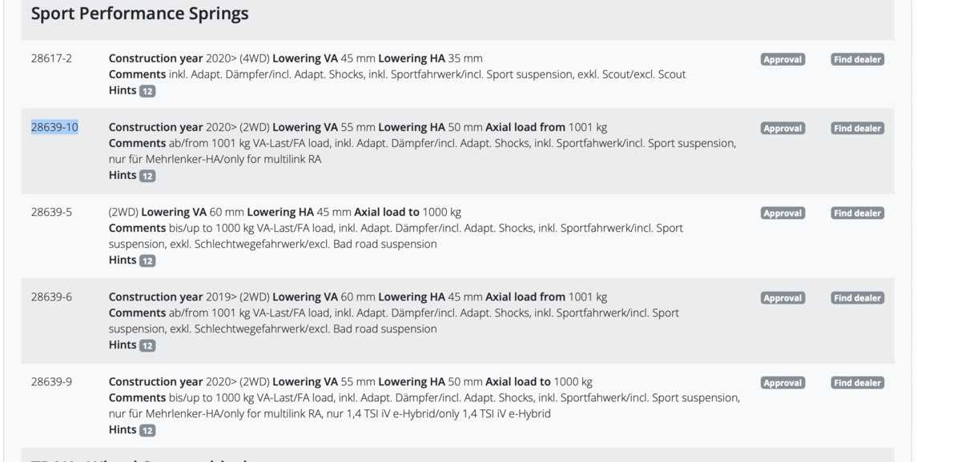Click Approval badge for part 28617-2

pyautogui.click(x=782, y=59)
